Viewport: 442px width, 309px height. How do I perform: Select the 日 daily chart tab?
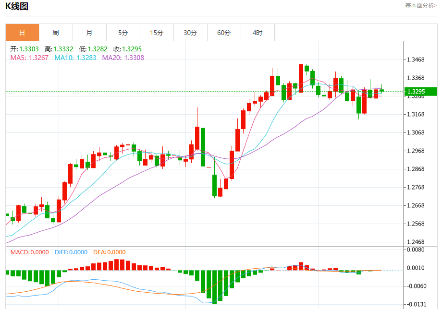[x=22, y=33]
